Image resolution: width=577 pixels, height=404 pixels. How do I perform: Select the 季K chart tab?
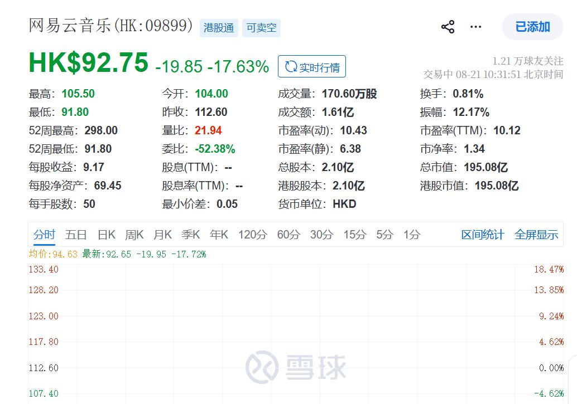(x=191, y=235)
